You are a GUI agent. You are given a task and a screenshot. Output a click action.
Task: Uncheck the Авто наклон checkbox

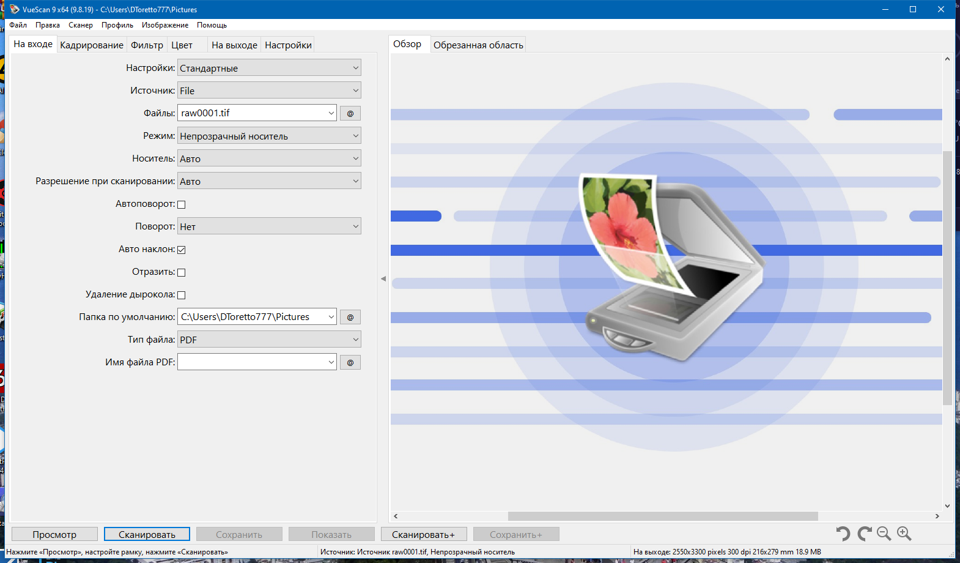pos(181,250)
